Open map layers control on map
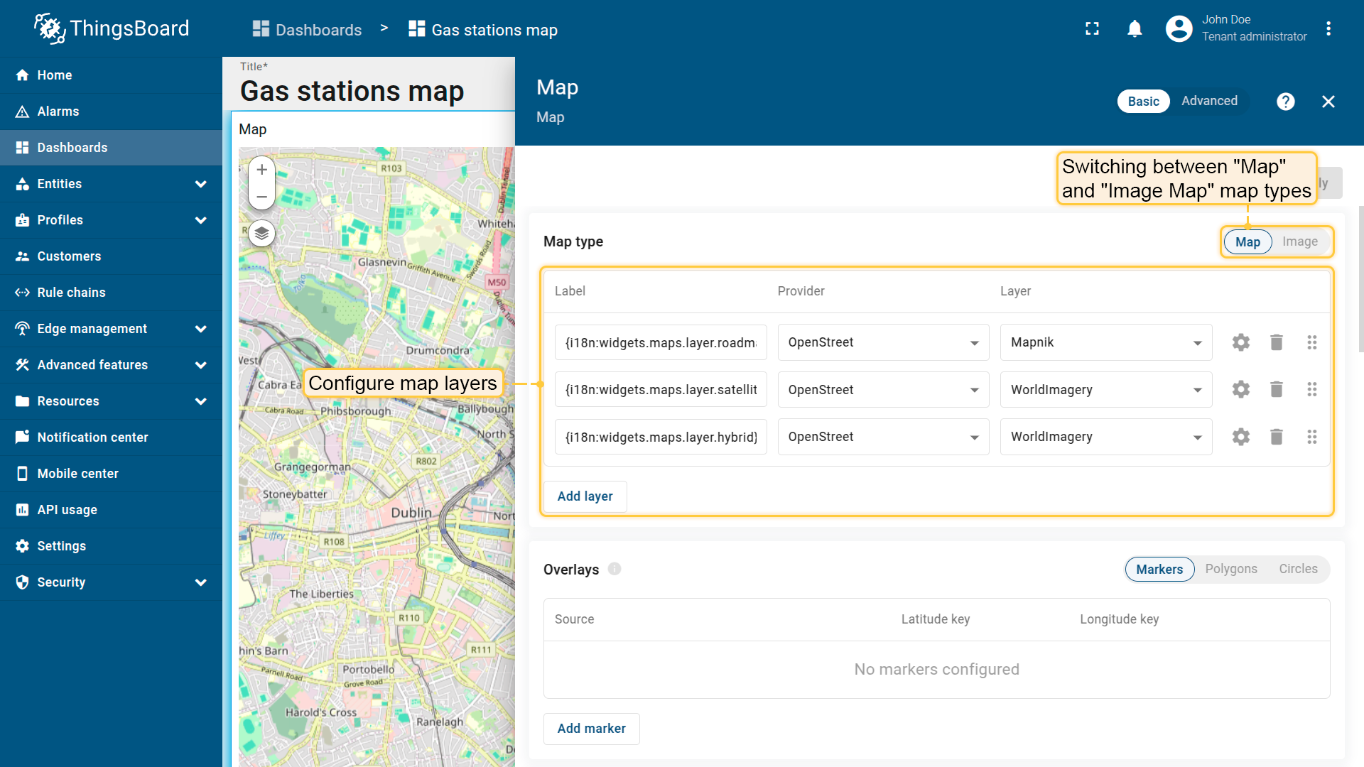The height and width of the screenshot is (767, 1364). (261, 233)
